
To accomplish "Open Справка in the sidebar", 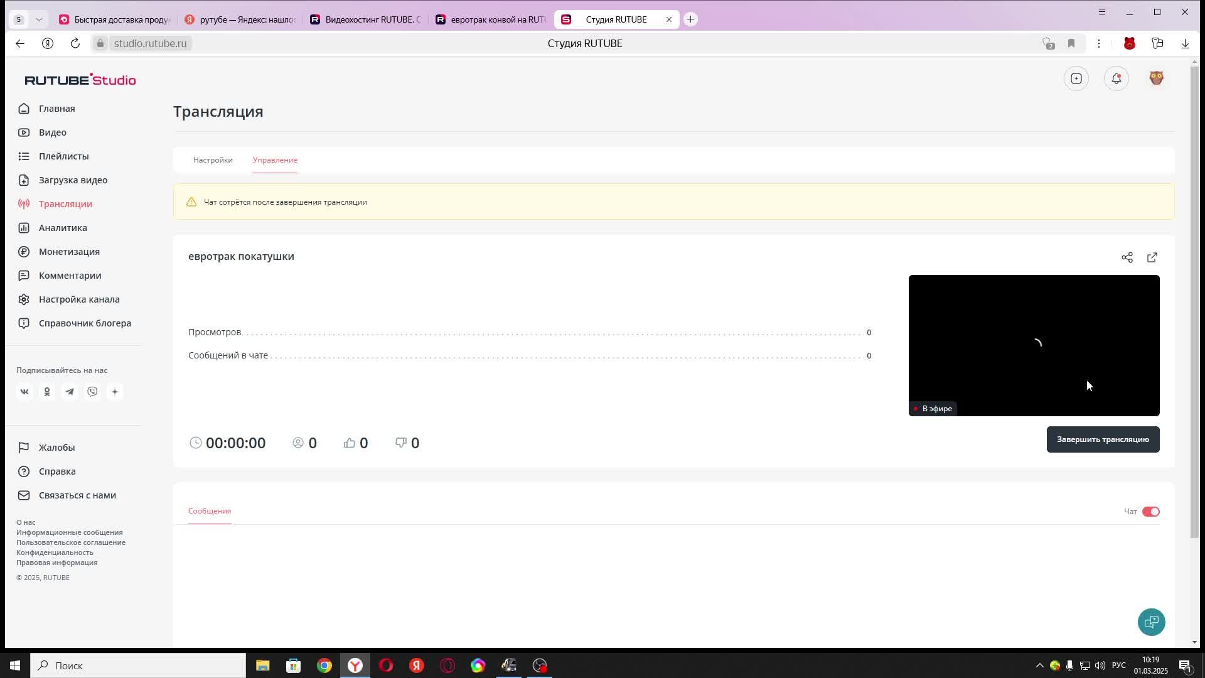I will tap(57, 471).
